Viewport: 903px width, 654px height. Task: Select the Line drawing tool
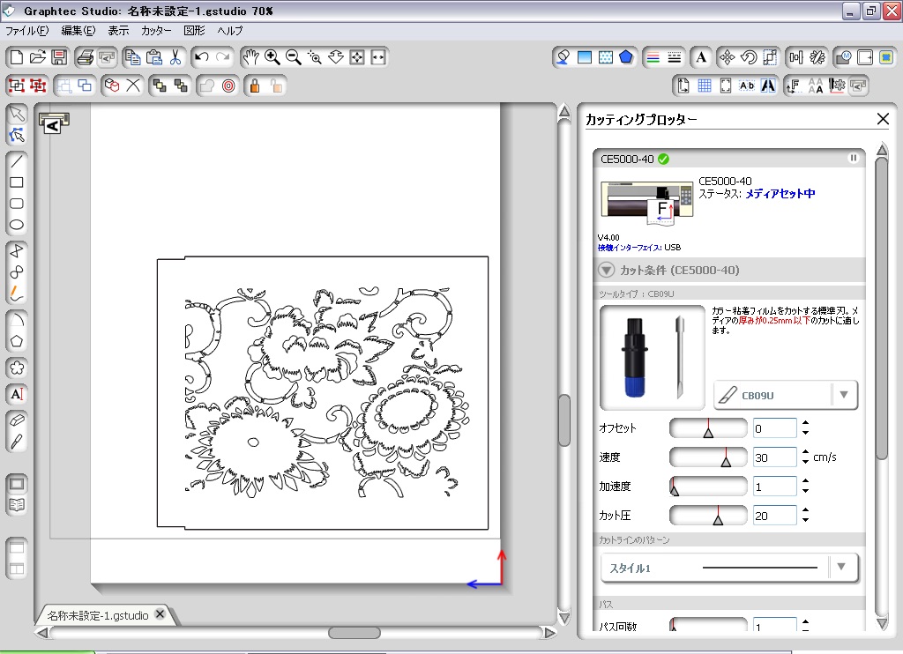coord(16,160)
